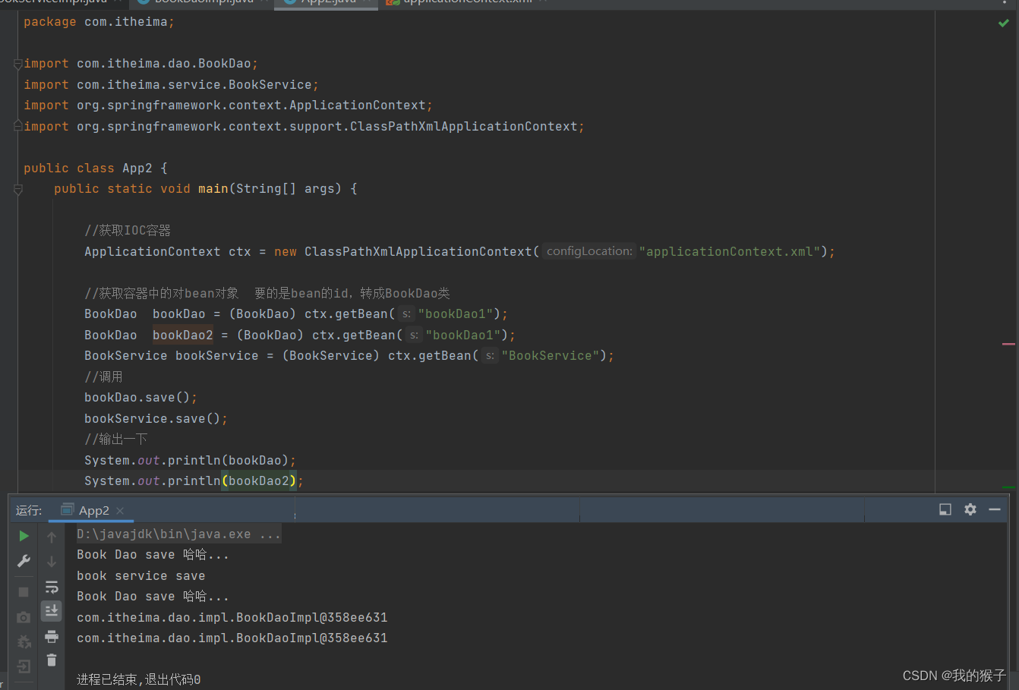The width and height of the screenshot is (1019, 690).
Task: Place cursor on the bookDao2 variable
Action: pyautogui.click(x=182, y=334)
